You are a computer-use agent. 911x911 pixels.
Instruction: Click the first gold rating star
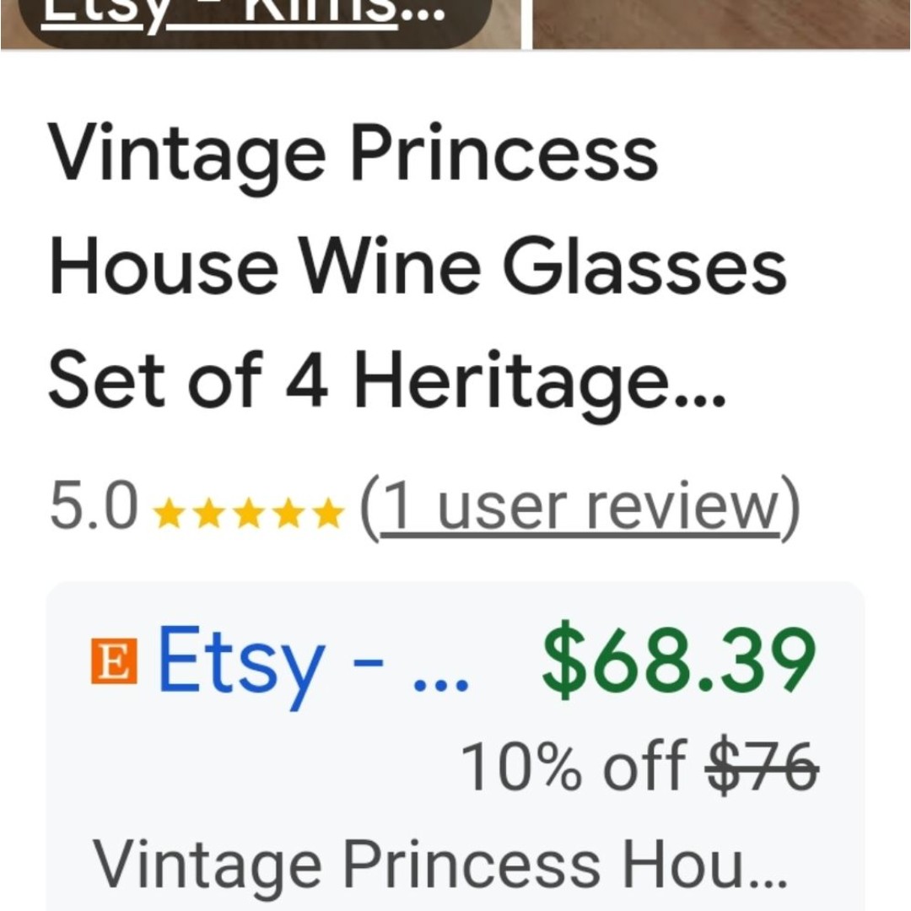point(169,513)
